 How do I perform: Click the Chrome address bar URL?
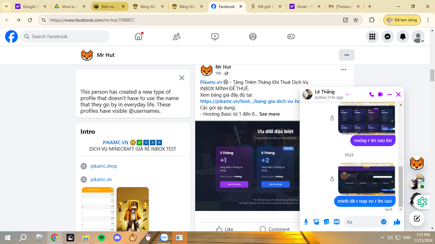point(92,20)
